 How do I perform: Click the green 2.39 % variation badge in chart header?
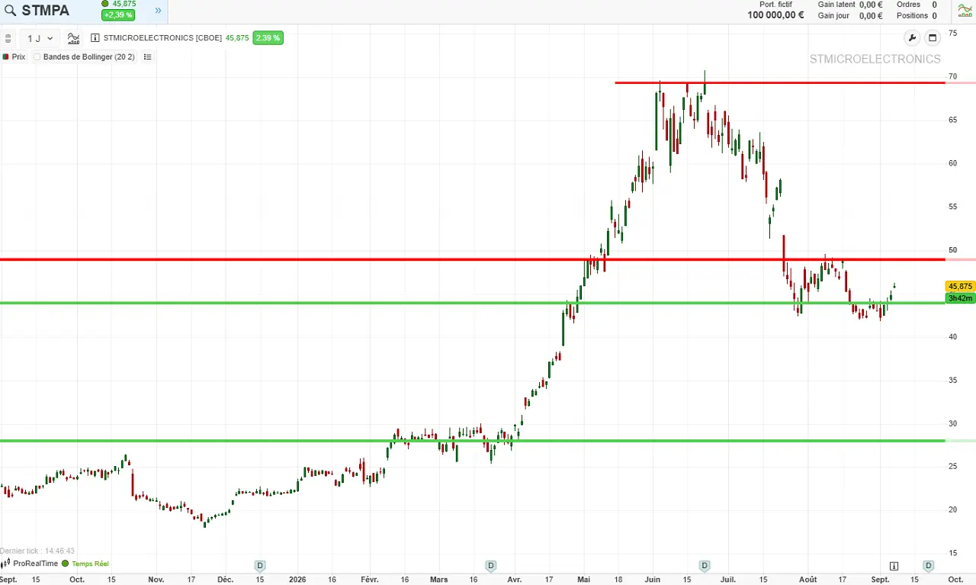tap(268, 37)
